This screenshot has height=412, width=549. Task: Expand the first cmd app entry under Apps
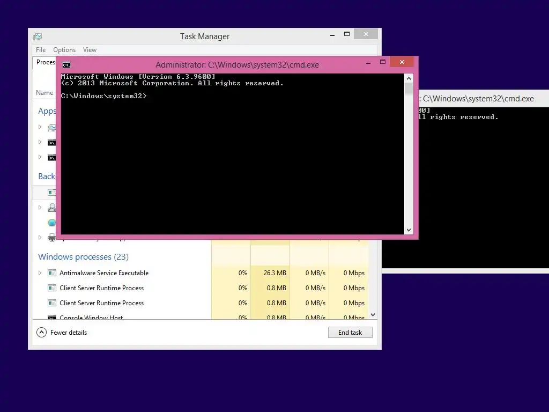click(x=40, y=142)
